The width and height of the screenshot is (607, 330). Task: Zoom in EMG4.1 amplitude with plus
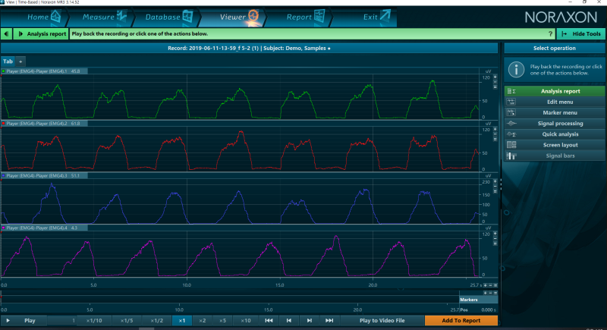click(x=495, y=77)
